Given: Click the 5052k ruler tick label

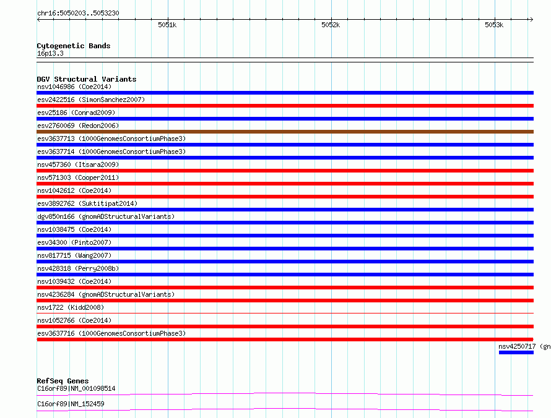Looking at the screenshot, I should [331, 25].
